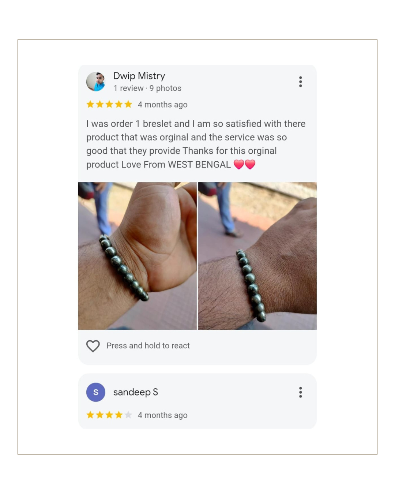Click the heart emojis after WEST BENGAL
The height and width of the screenshot is (494, 395).
[x=244, y=164]
